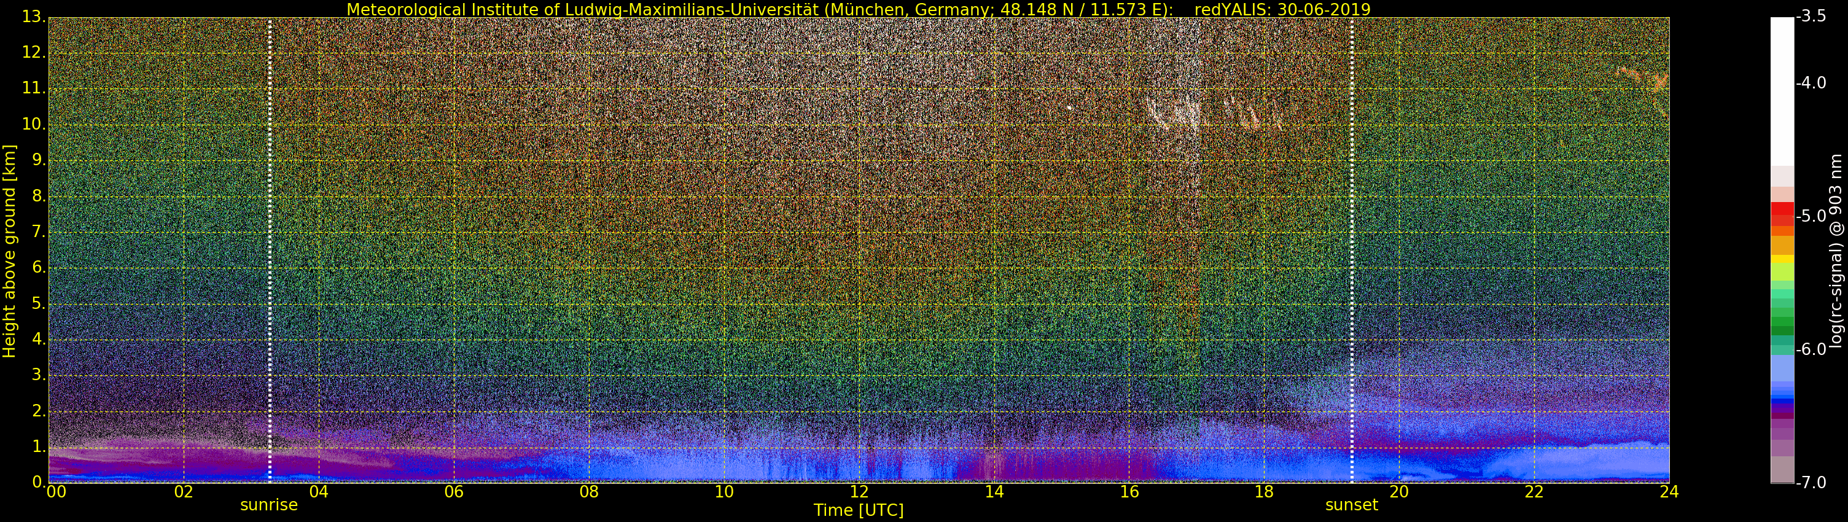The height and width of the screenshot is (522, 1848).
Task: Click the '20' time tick label
Action: [1399, 491]
